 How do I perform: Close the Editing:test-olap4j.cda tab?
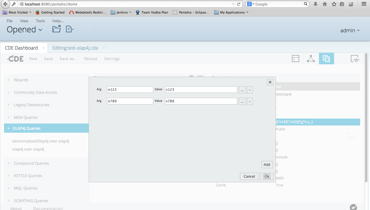pos(104,48)
